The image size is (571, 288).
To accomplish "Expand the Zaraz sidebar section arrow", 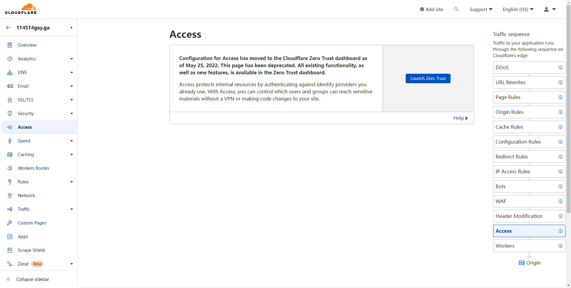I will (72, 264).
